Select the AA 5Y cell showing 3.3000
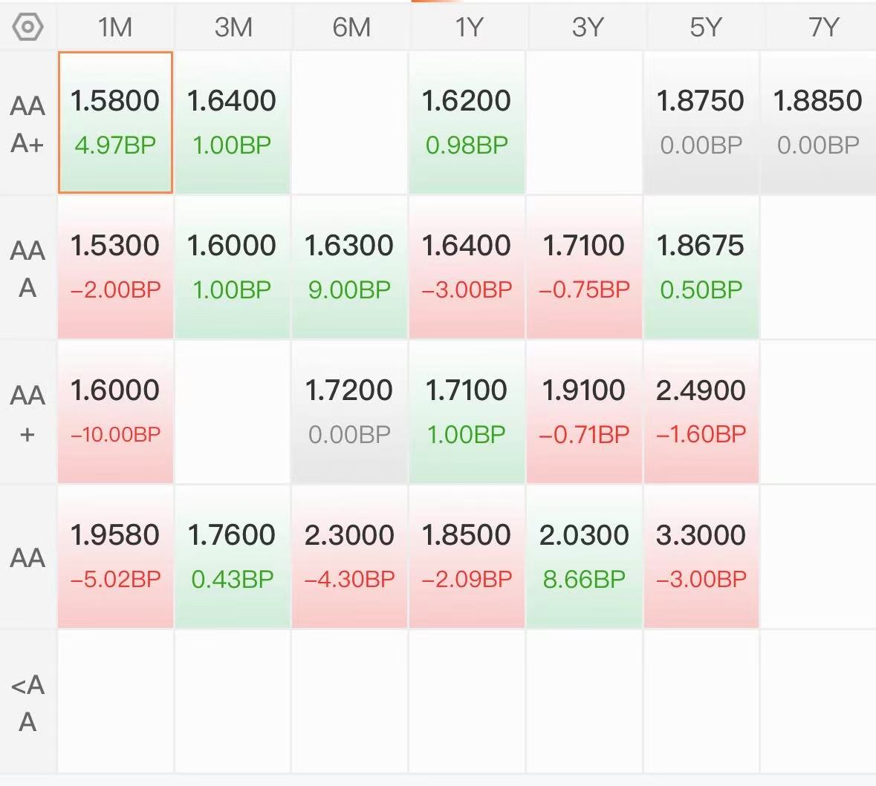Image resolution: width=876 pixels, height=786 pixels. coord(701,557)
